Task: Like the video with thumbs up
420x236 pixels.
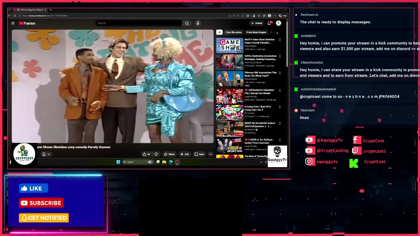Action: [x=146, y=154]
